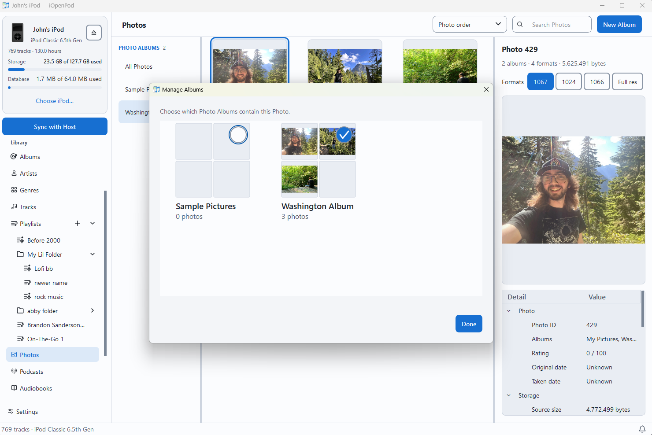This screenshot has height=435, width=652.
Task: Collapse the My Lil Folder chevron
Action: tap(93, 254)
